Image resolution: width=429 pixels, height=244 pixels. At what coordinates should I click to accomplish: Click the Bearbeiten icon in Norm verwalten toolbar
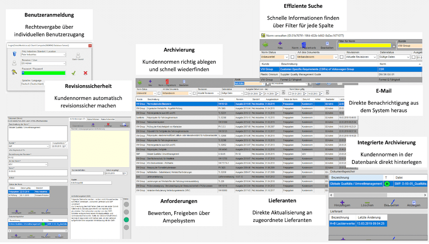(327, 45)
